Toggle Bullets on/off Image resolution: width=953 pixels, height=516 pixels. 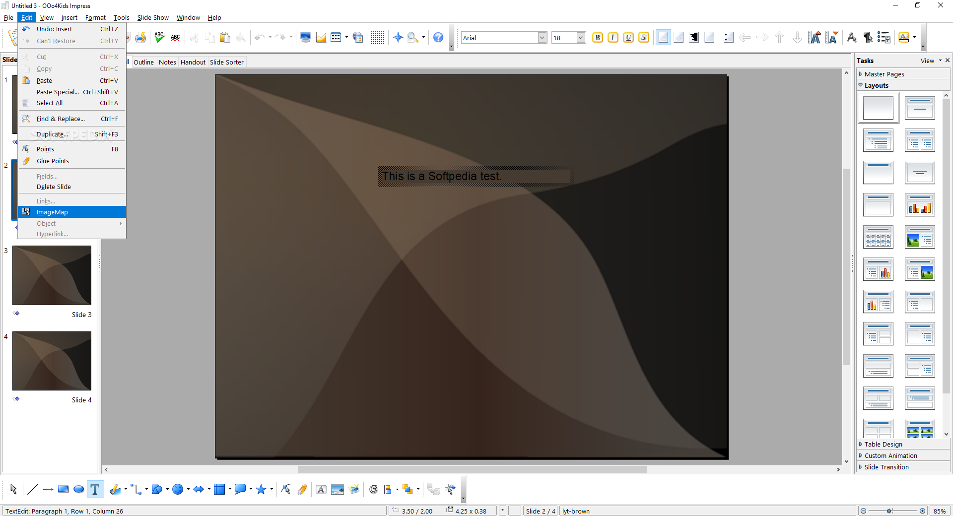(729, 37)
